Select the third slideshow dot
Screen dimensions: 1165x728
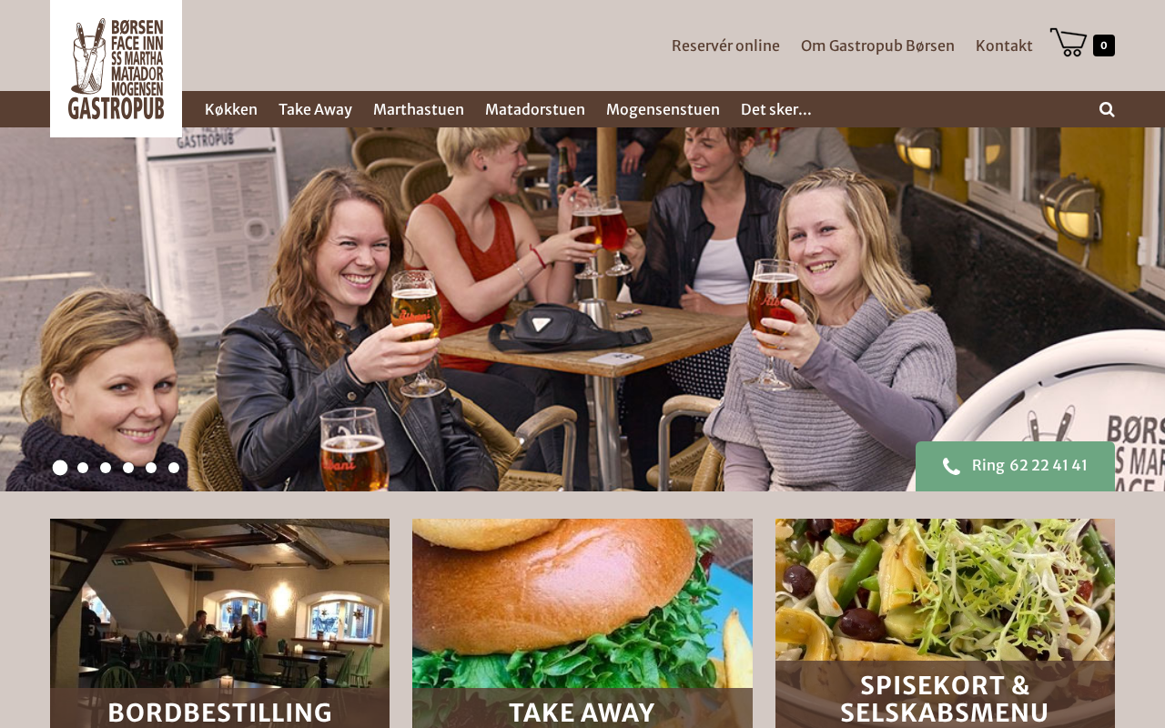click(106, 468)
